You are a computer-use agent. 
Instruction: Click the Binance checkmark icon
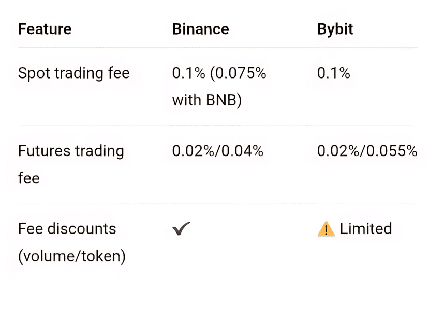(x=181, y=229)
